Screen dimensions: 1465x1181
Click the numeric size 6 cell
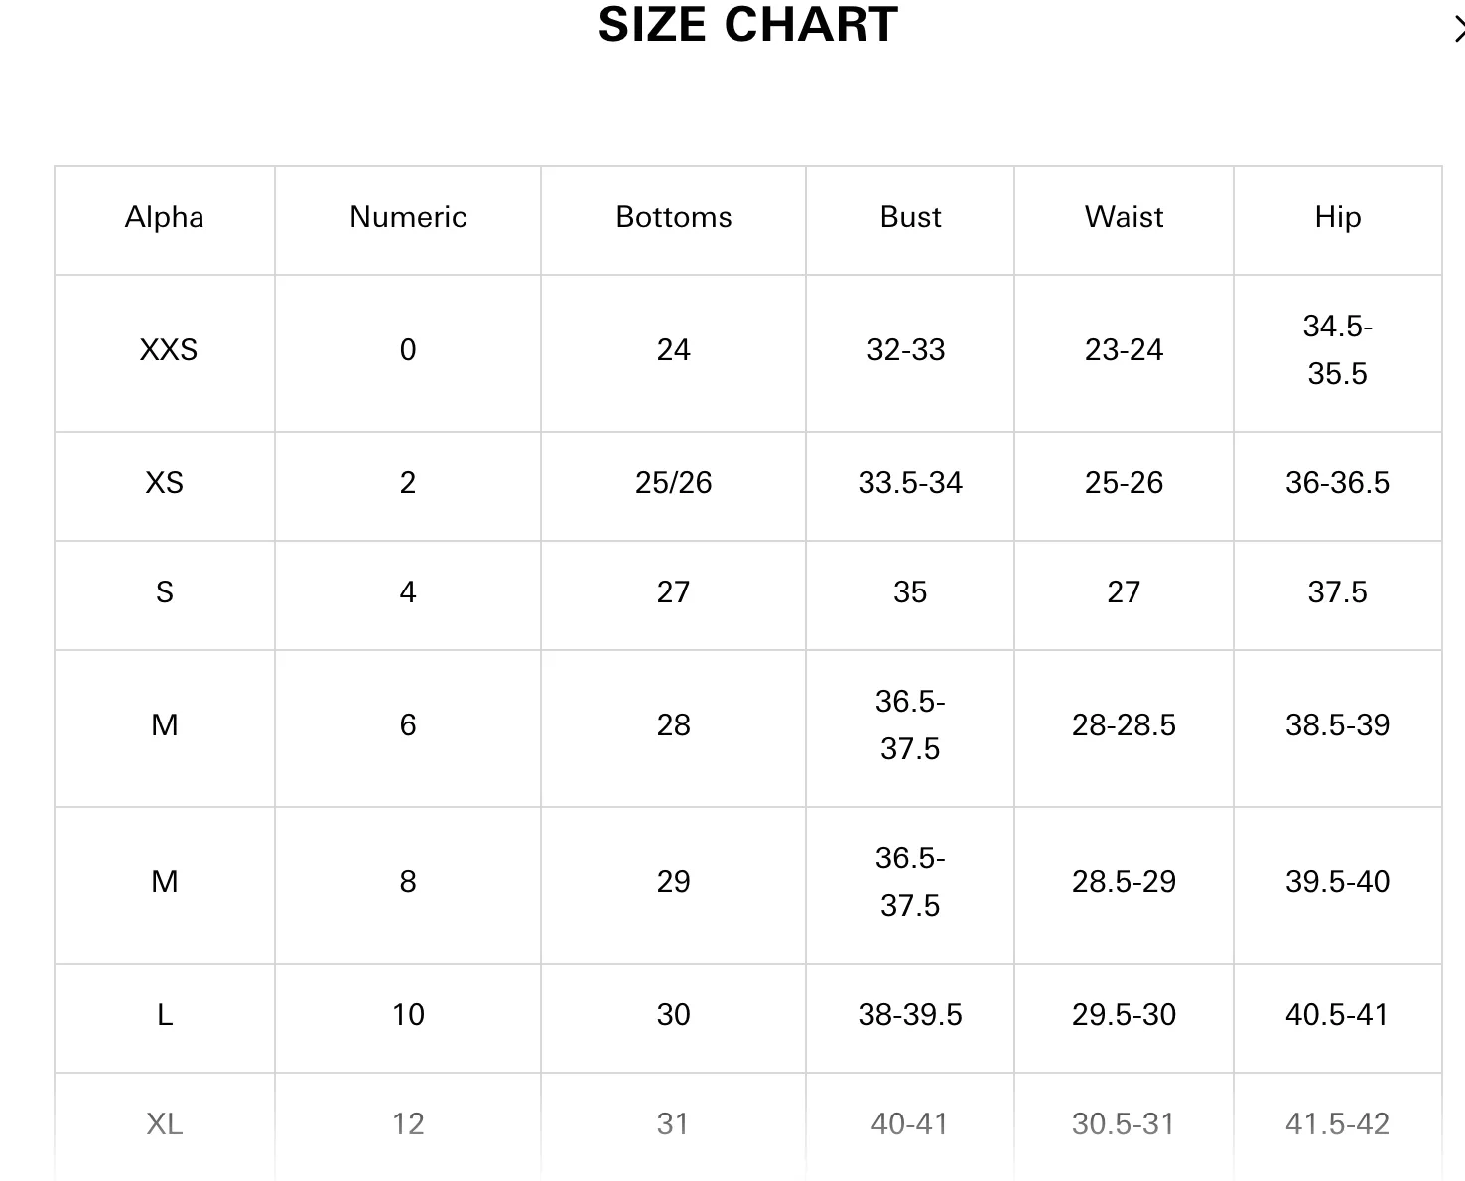[x=408, y=725]
